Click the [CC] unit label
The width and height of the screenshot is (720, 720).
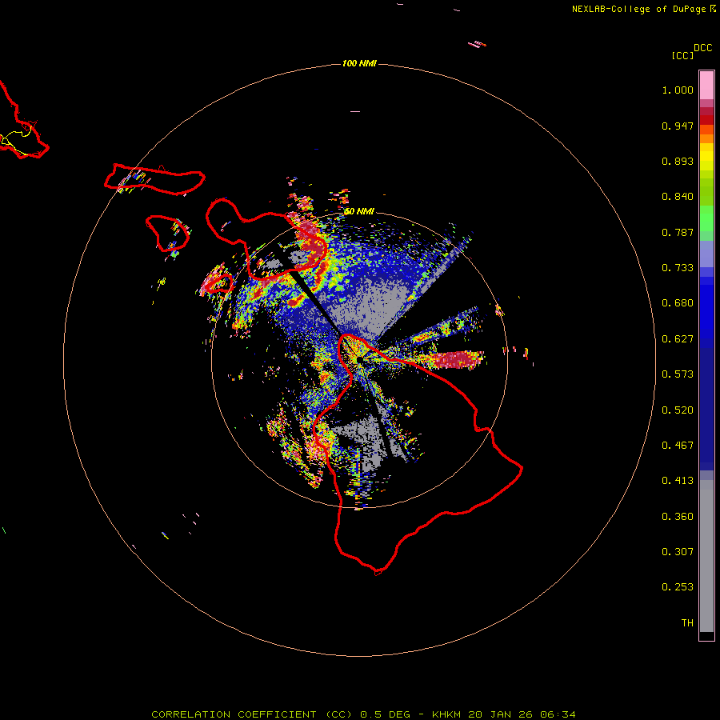click(682, 55)
